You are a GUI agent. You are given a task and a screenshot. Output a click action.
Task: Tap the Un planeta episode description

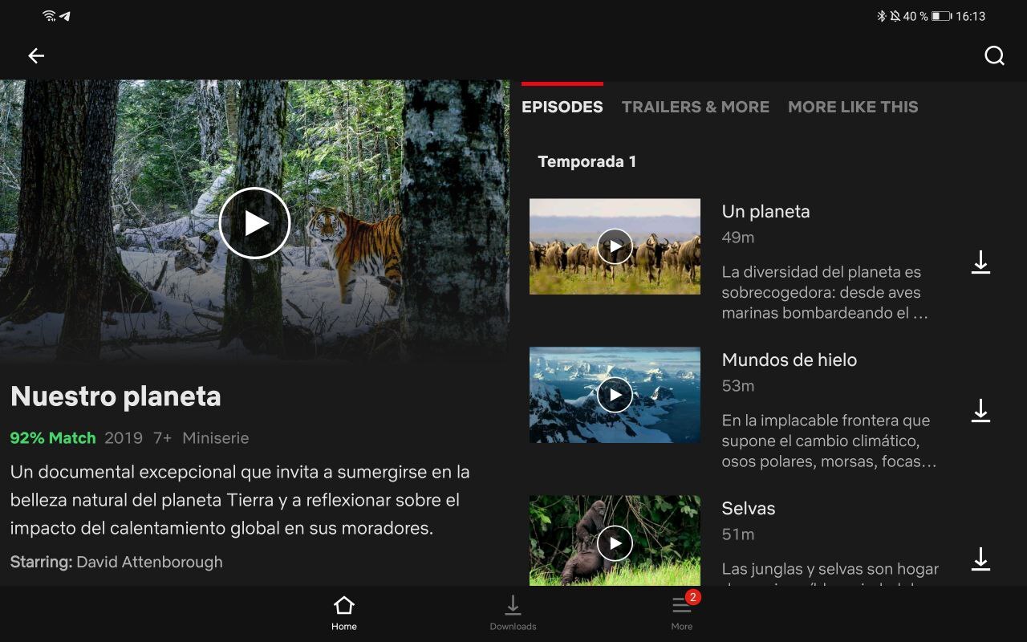tap(825, 293)
